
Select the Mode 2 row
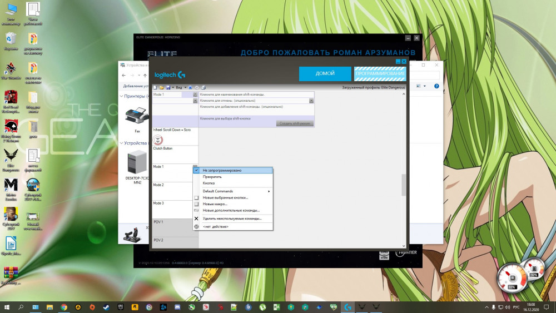pos(175,191)
